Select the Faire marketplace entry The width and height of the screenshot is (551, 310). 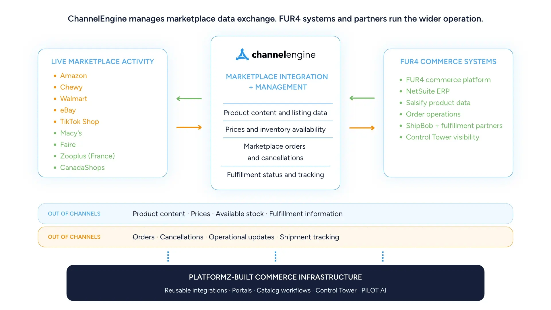(68, 145)
